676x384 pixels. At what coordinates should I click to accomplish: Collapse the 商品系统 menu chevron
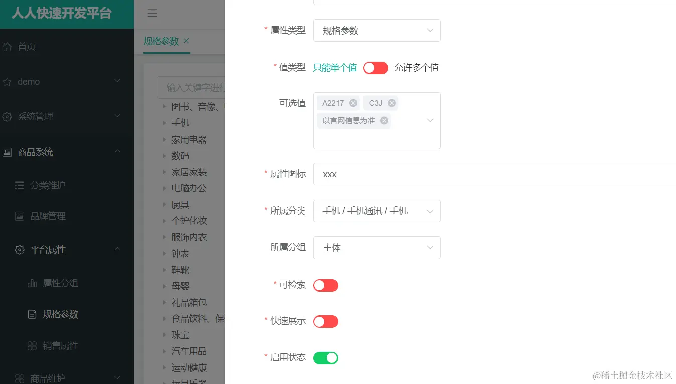tap(117, 151)
